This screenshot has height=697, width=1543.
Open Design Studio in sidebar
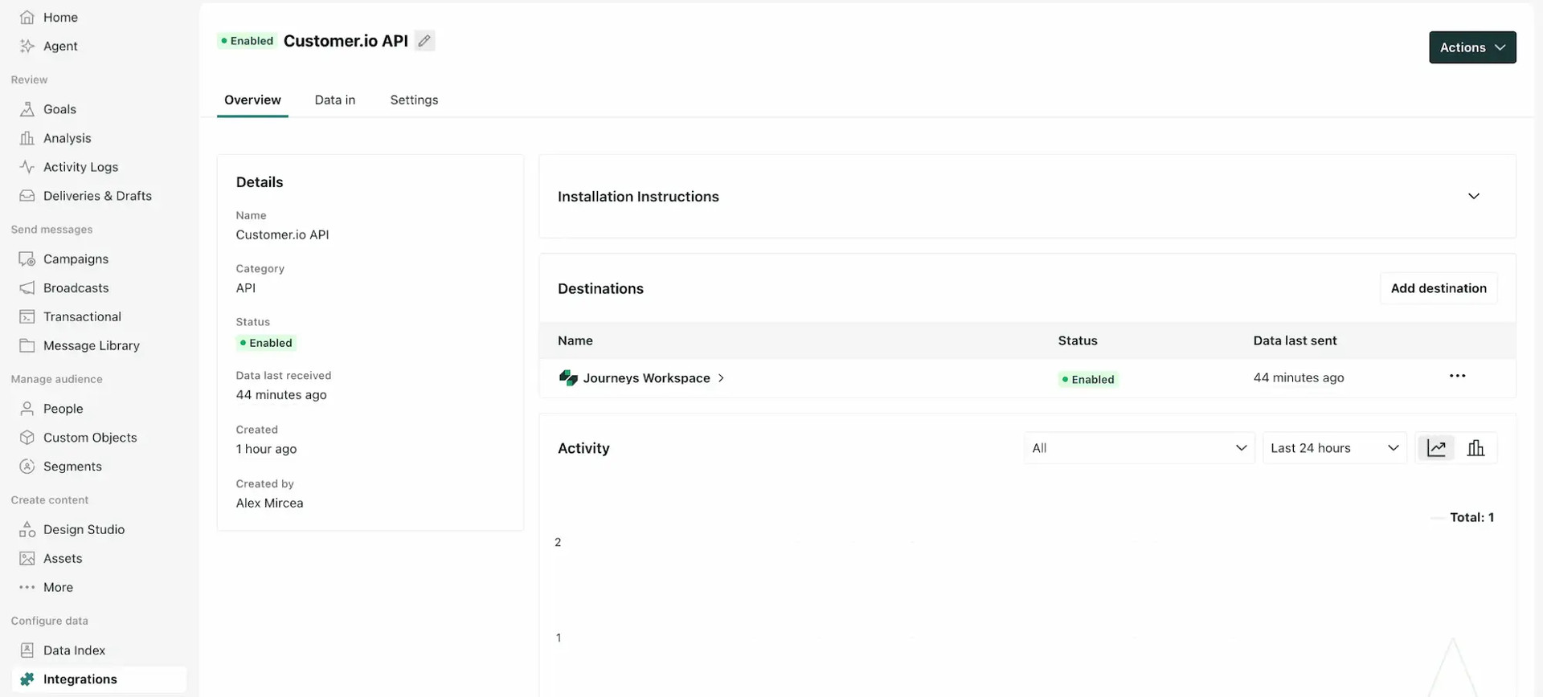coord(84,529)
